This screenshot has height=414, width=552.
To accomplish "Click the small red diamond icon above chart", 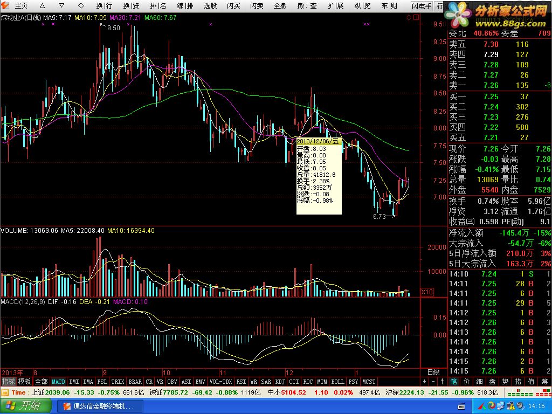I will pos(409,17).
